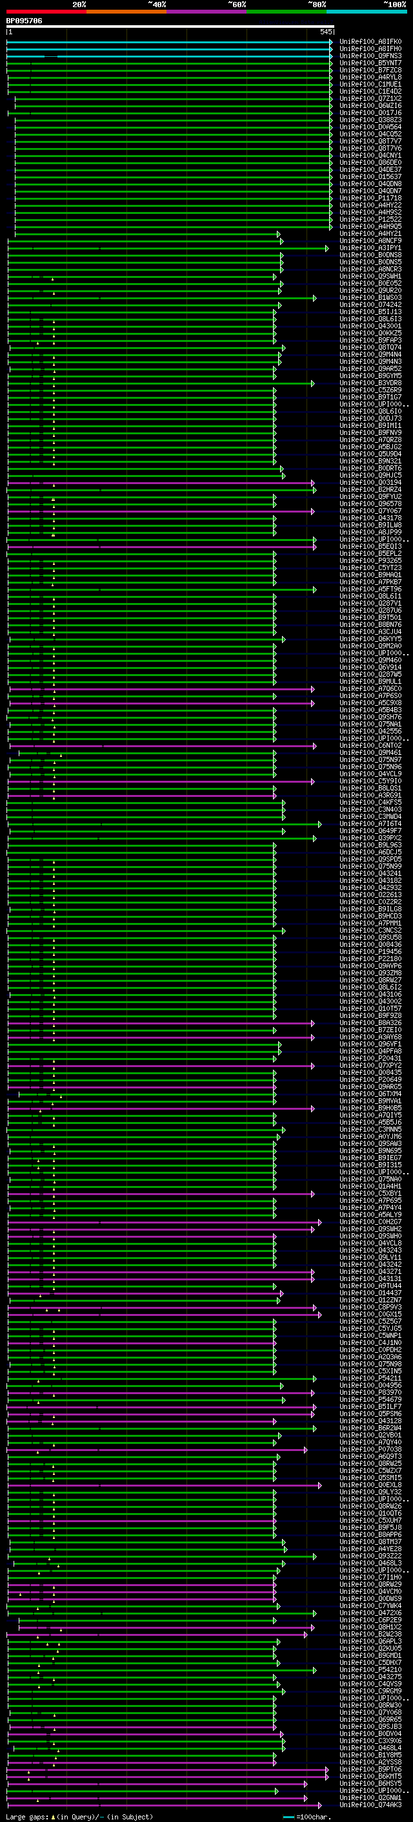
Task: Open hit UniRef100_Q9FNS3
Action: click(x=370, y=56)
